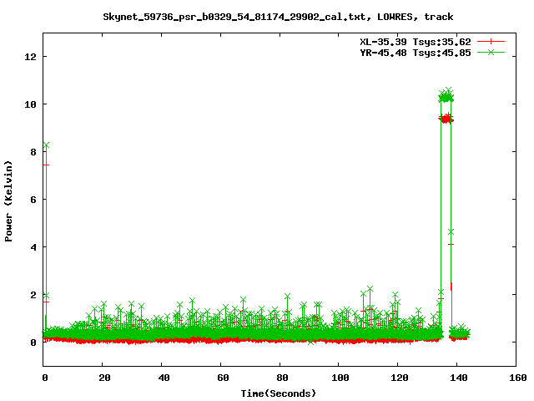
Task: Click the red calibration plateau near 9.4 Kelvin
Action: [x=446, y=119]
